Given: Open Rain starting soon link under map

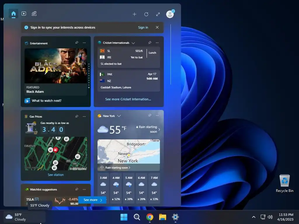Looking at the screenshot, I should tap(118, 168).
